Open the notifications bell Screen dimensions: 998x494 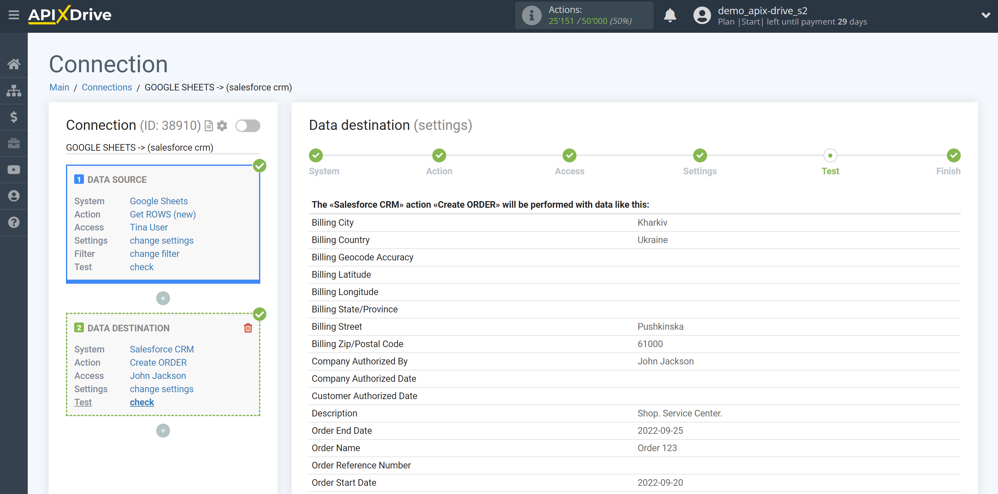click(x=670, y=15)
